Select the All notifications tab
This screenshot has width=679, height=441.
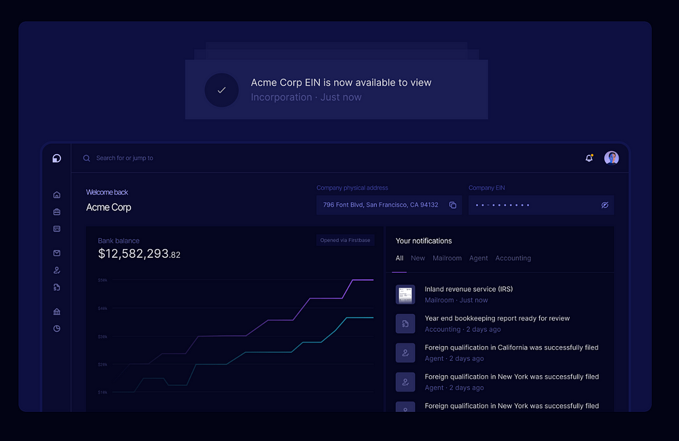point(399,258)
